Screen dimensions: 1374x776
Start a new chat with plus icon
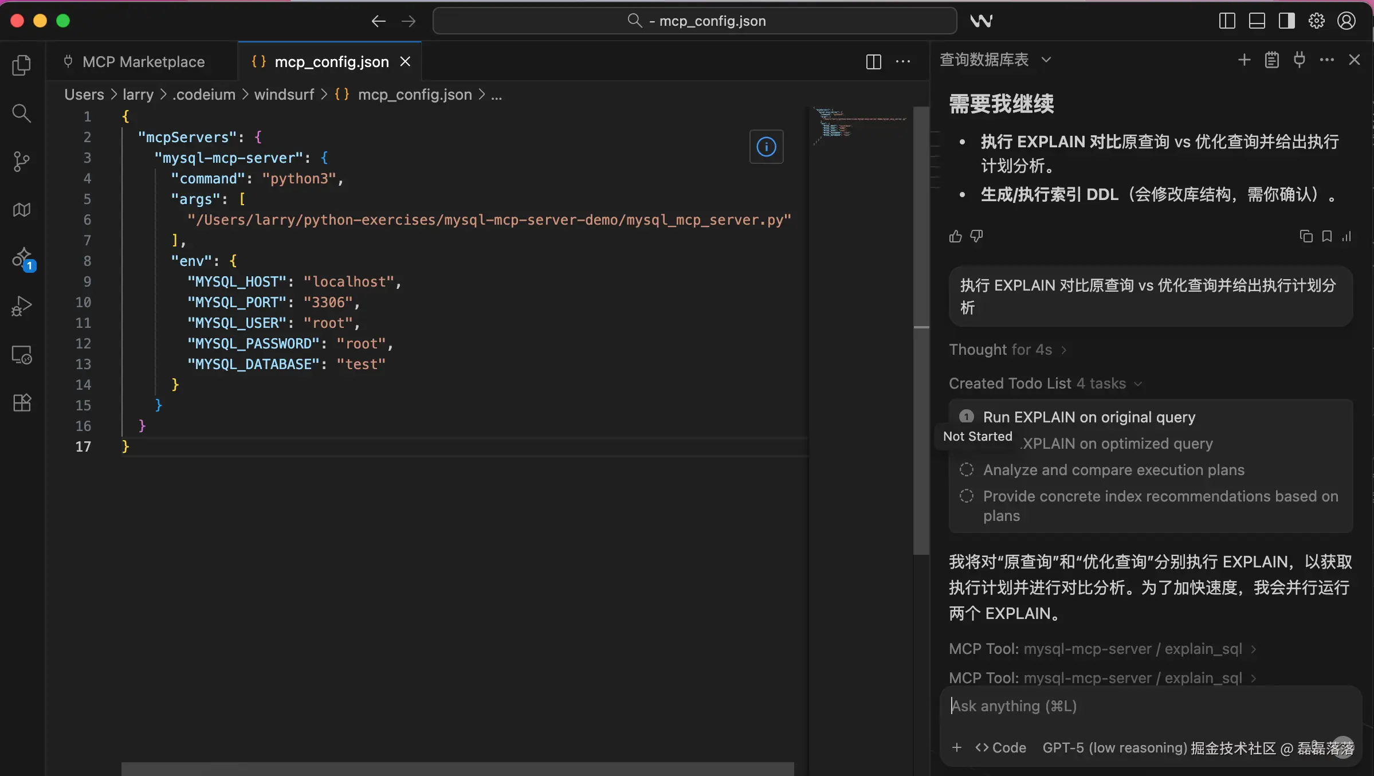point(1244,60)
